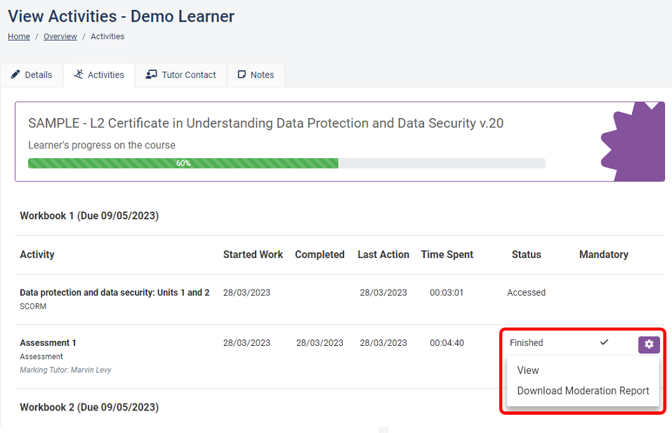Click the View Activities - Demo Learner heading

[121, 16]
